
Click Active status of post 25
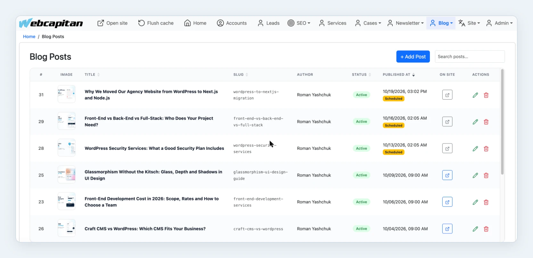pyautogui.click(x=362, y=175)
